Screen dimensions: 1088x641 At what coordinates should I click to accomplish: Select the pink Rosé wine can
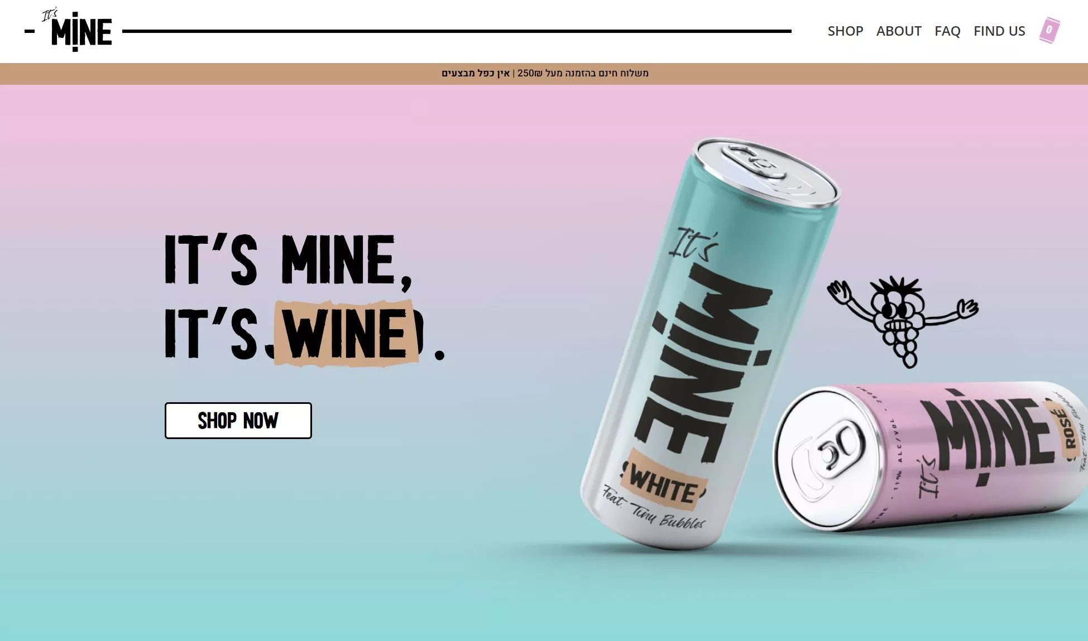point(929,456)
